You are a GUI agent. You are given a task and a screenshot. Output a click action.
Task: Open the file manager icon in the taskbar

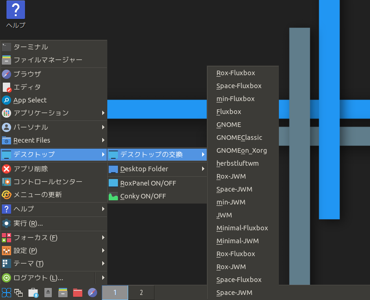(x=63, y=293)
